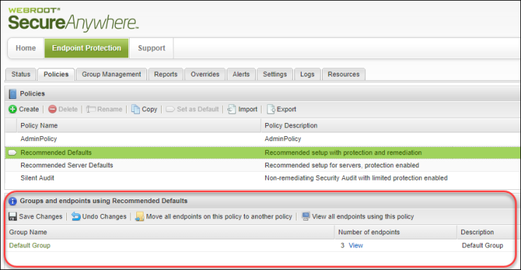Click the Recommended Server Defaults description text
Image resolution: width=521 pixels, height=270 pixels.
click(342, 165)
